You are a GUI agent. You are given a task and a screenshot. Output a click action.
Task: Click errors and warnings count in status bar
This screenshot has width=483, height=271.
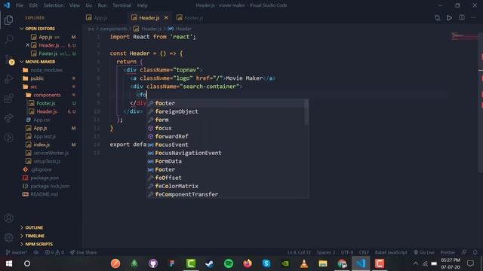click(x=54, y=252)
